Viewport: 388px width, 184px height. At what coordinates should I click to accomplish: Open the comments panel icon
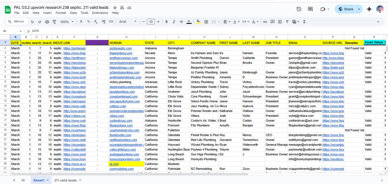point(310,9)
